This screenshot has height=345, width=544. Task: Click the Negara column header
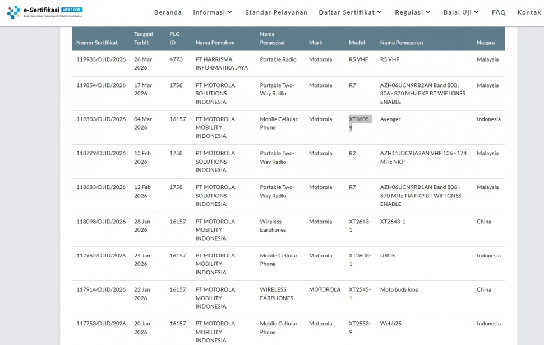click(485, 43)
